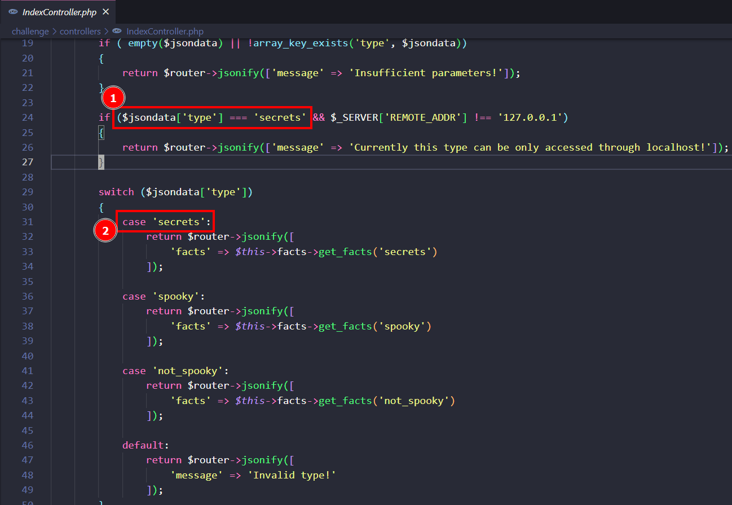Click the 'Invalid type!' string
The width and height of the screenshot is (732, 505).
pyautogui.click(x=292, y=475)
